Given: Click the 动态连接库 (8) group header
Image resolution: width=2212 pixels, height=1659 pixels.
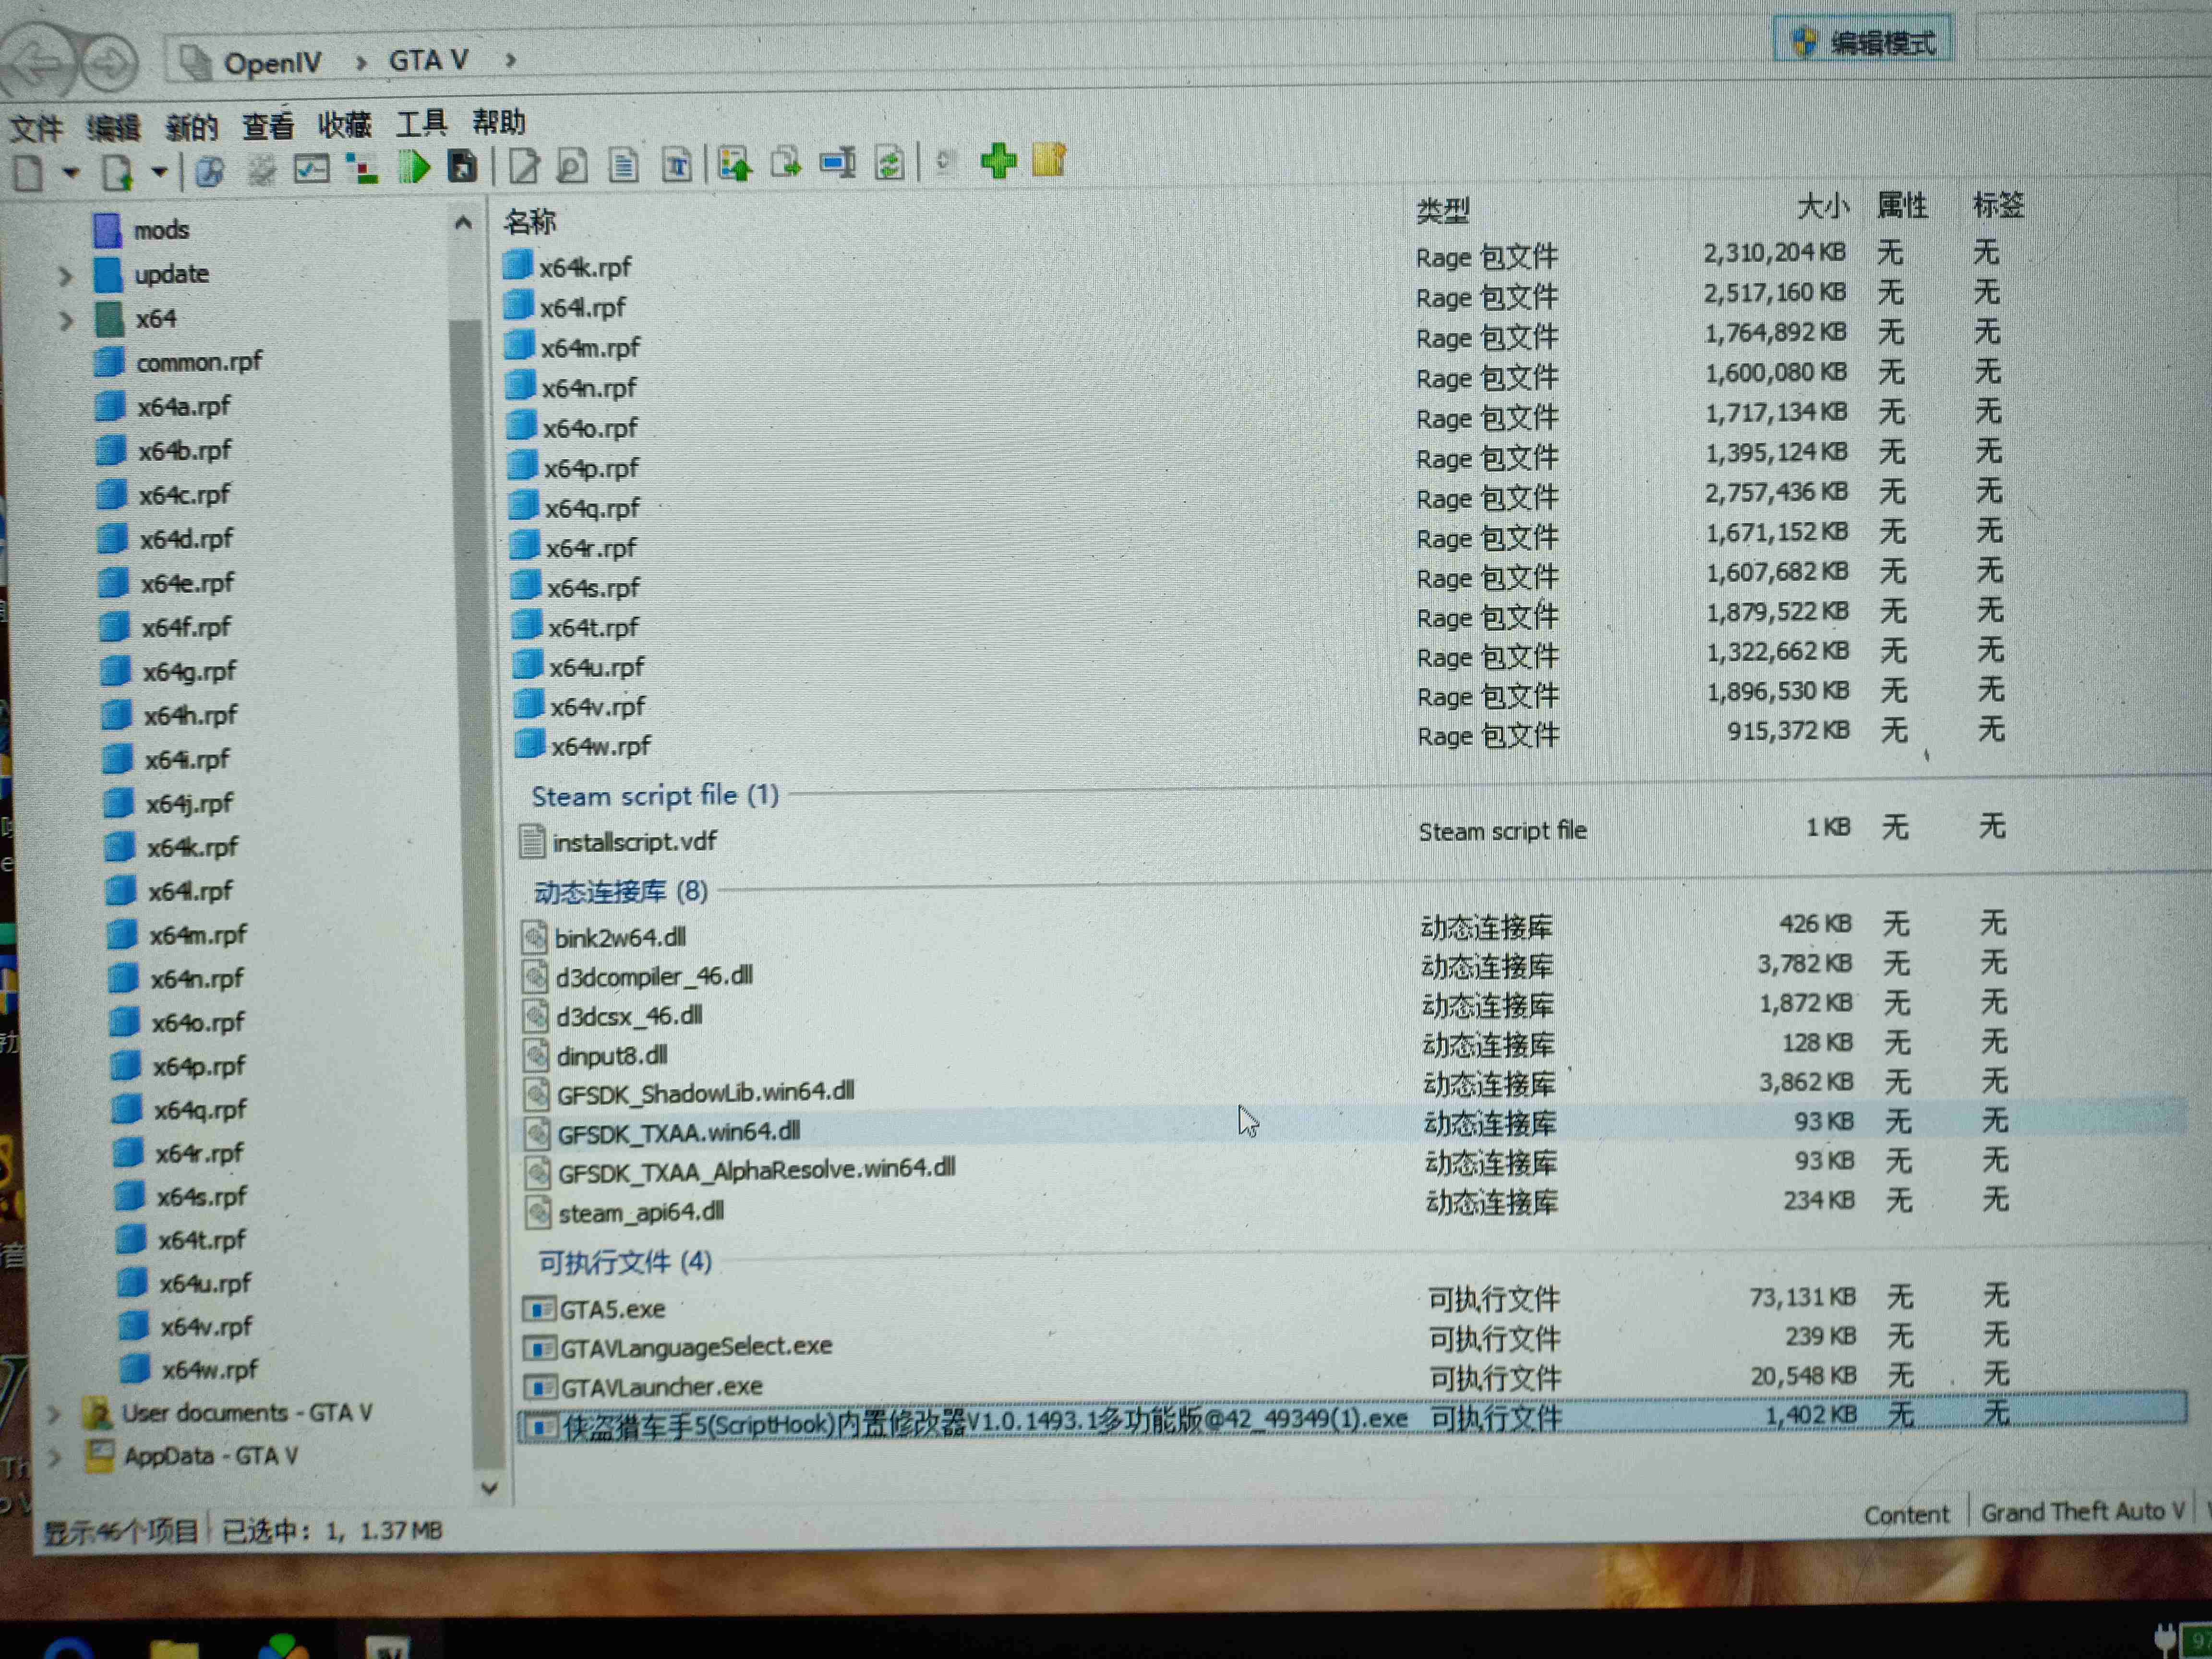Looking at the screenshot, I should click(x=620, y=891).
